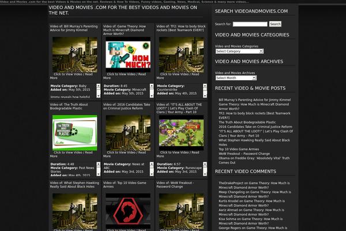Open the Top 10 Video Game Armies thumbnail
This screenshot has width=346, height=231.
128,211
